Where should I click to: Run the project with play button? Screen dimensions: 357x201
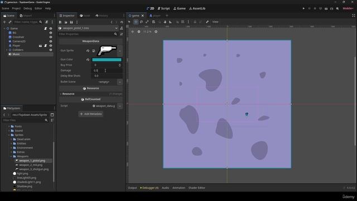click(303, 8)
